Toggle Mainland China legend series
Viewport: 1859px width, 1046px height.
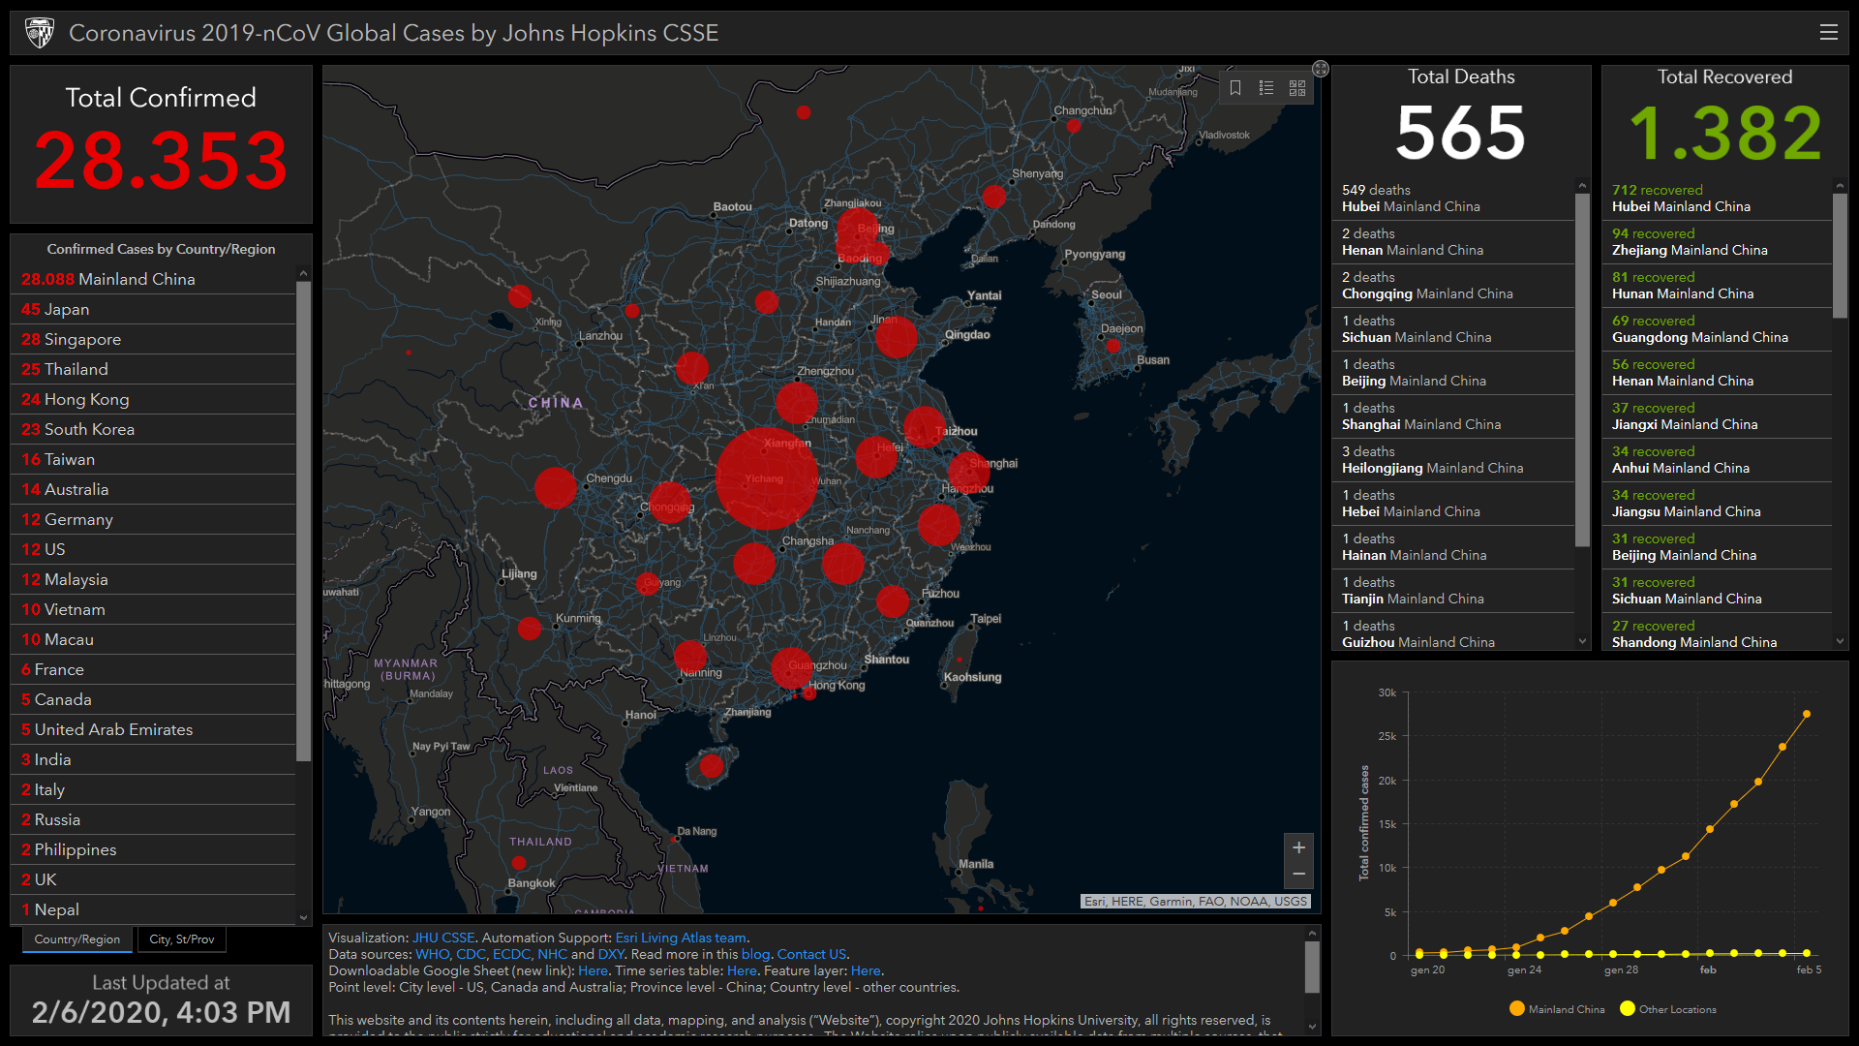click(1557, 1009)
